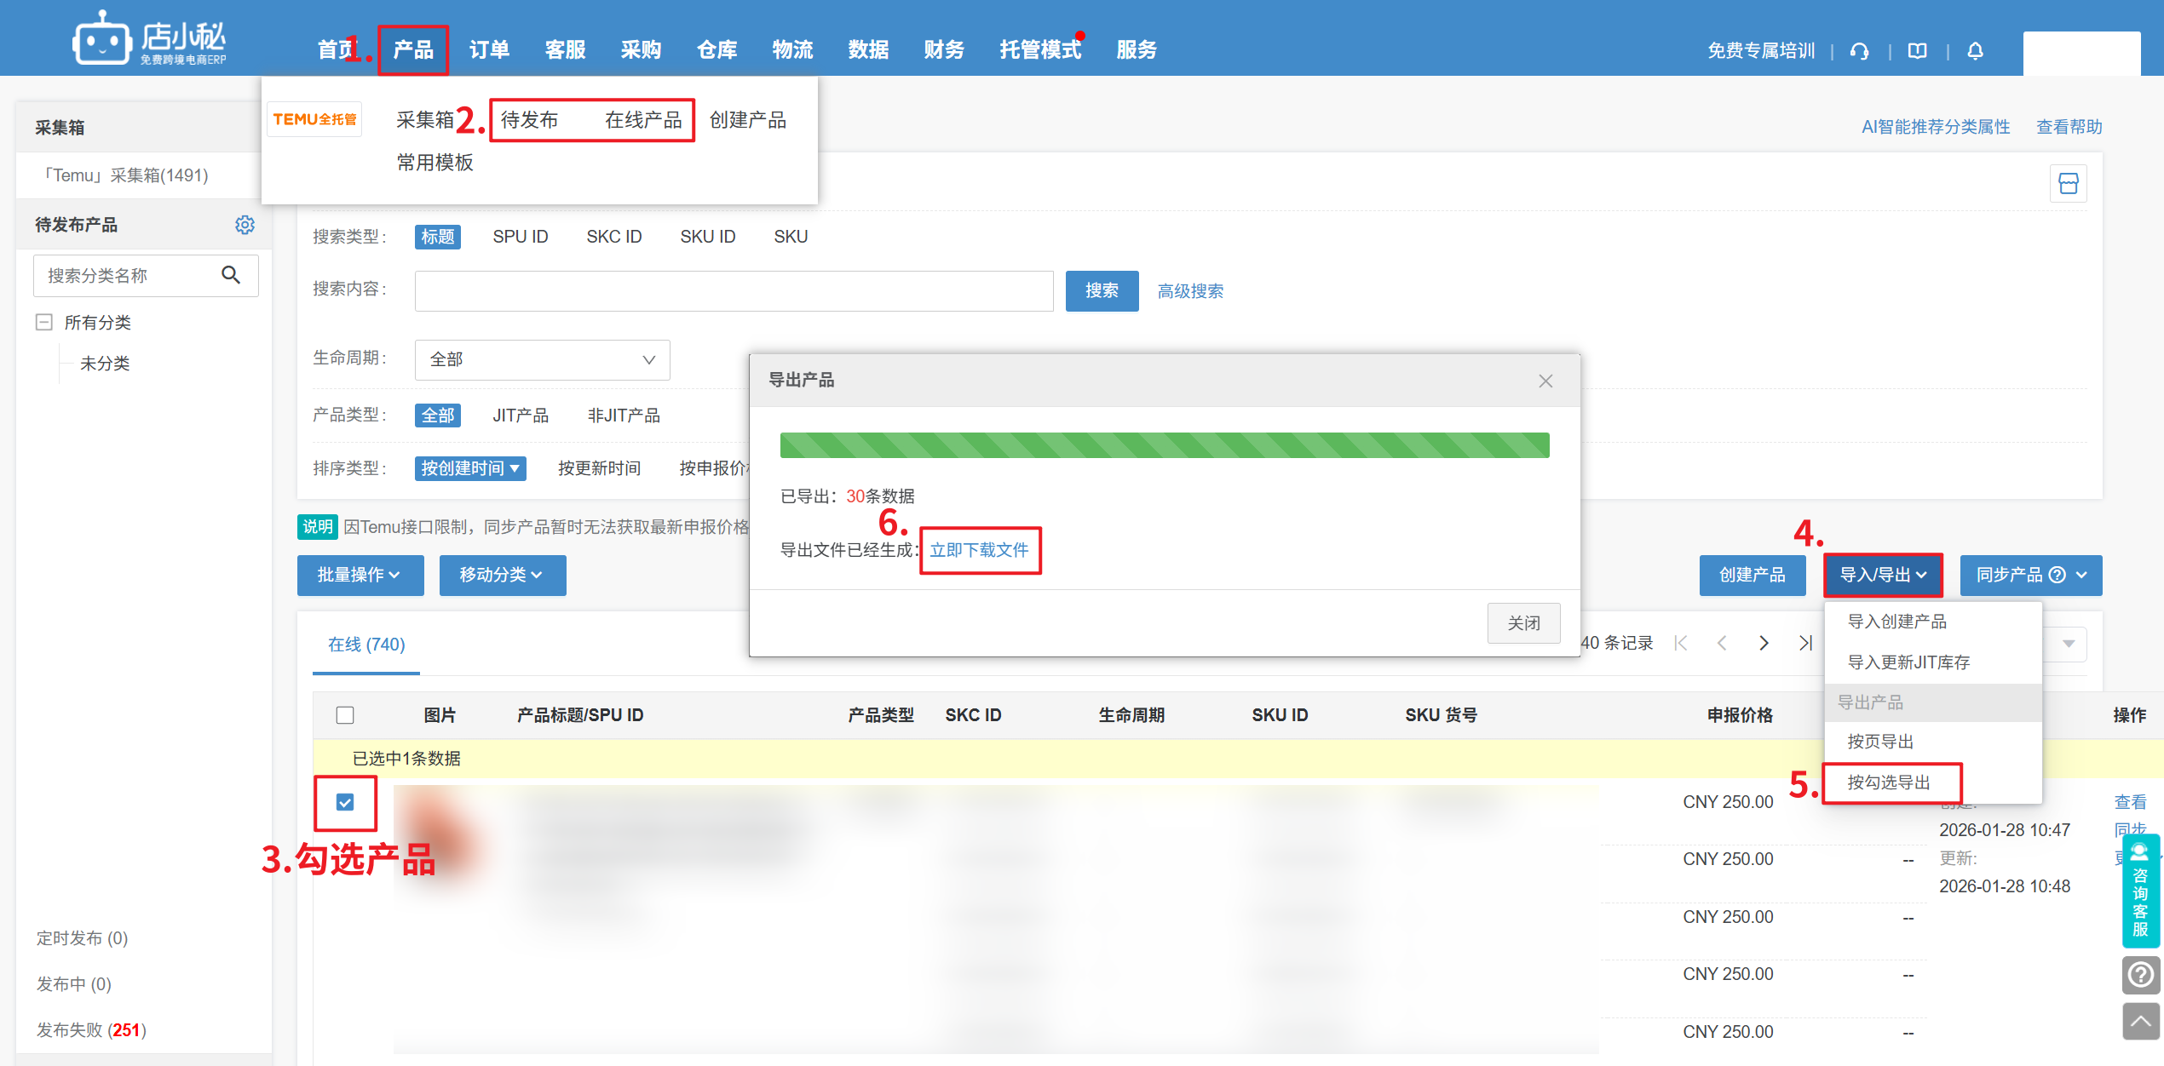Select 按勾选导出 from the menu
This screenshot has width=2164, height=1066.
coord(1889,782)
